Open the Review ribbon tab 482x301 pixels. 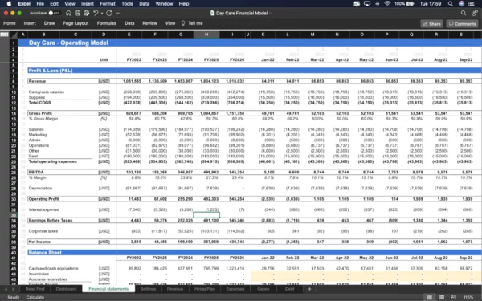coord(149,23)
